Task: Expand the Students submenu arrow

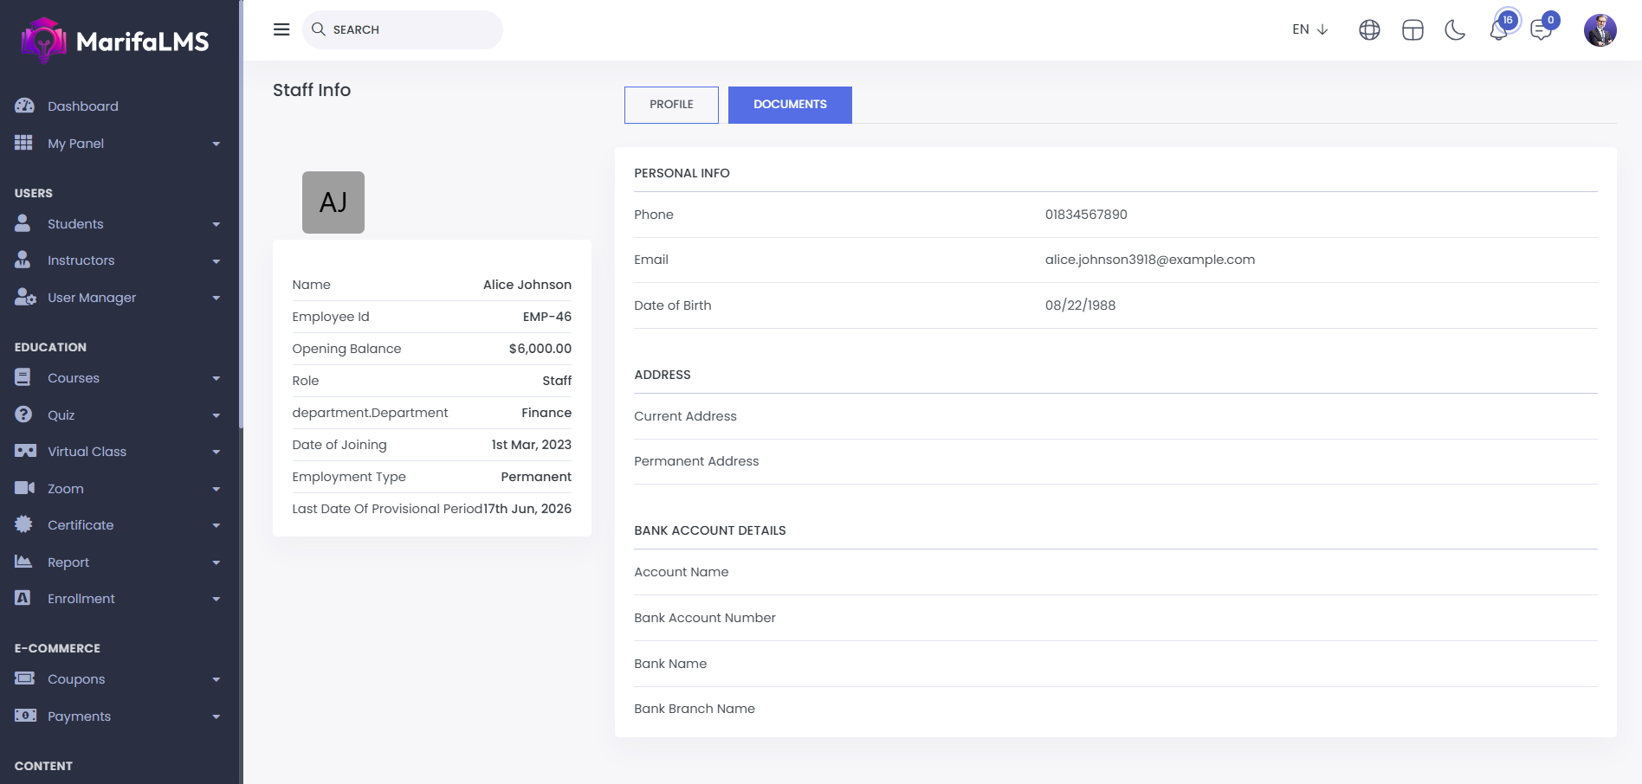Action: coord(216,224)
